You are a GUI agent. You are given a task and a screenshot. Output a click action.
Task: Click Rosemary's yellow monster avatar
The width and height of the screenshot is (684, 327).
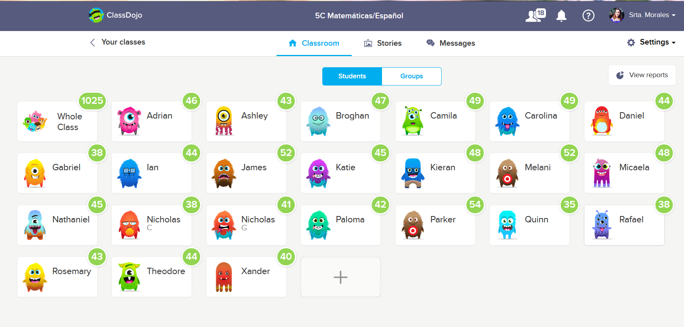(x=35, y=277)
